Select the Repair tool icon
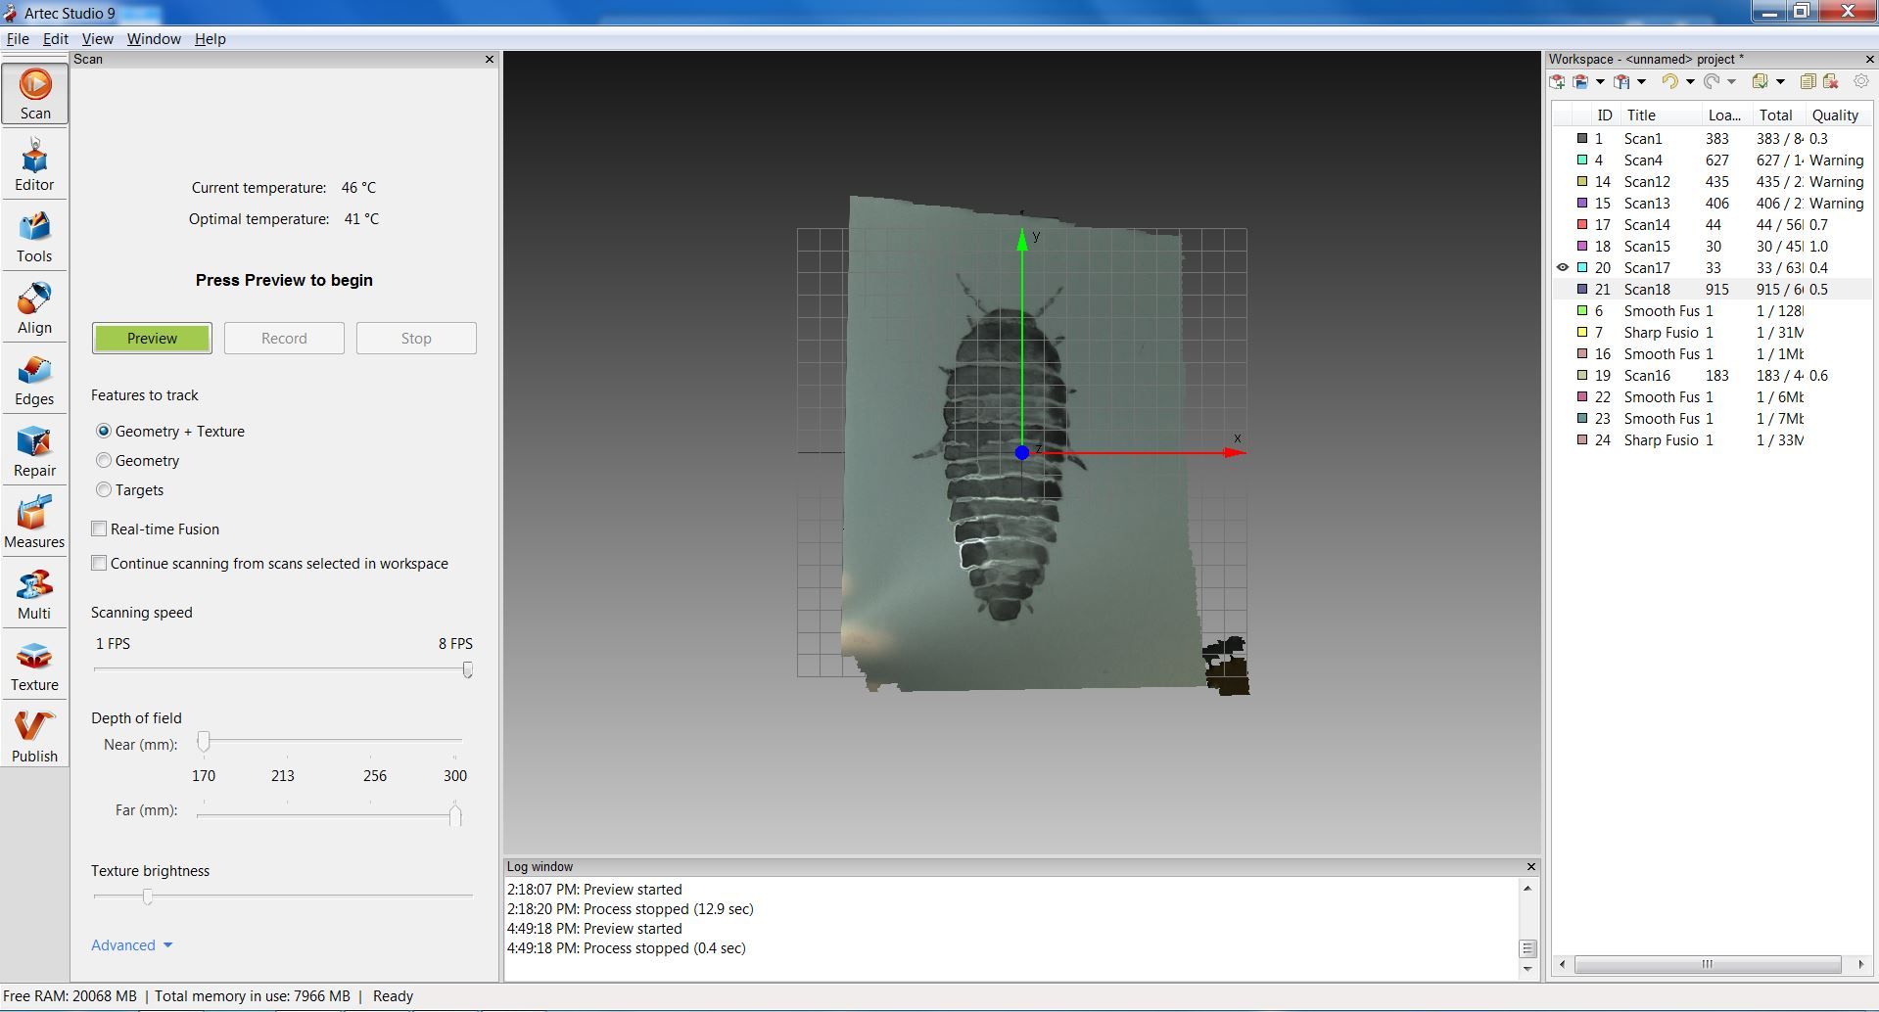Image resolution: width=1879 pixels, height=1012 pixels. [34, 449]
